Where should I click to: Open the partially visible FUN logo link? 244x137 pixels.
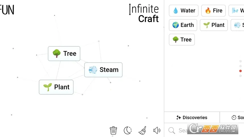(7, 10)
